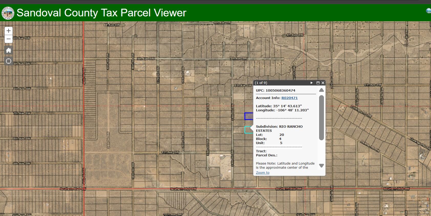
Task: Click the Sandoval County seal logo
Action: pyautogui.click(x=8, y=13)
